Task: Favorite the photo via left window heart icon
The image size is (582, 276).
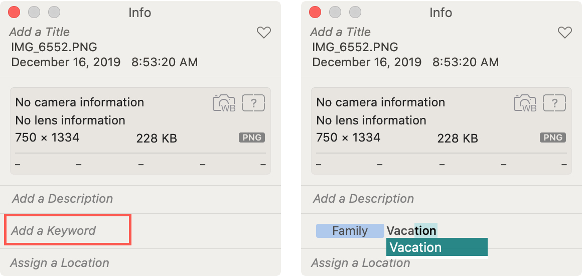Action: [x=264, y=33]
